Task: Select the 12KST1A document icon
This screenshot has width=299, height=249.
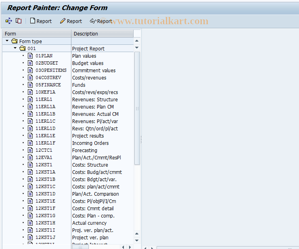Action: (x=30, y=172)
